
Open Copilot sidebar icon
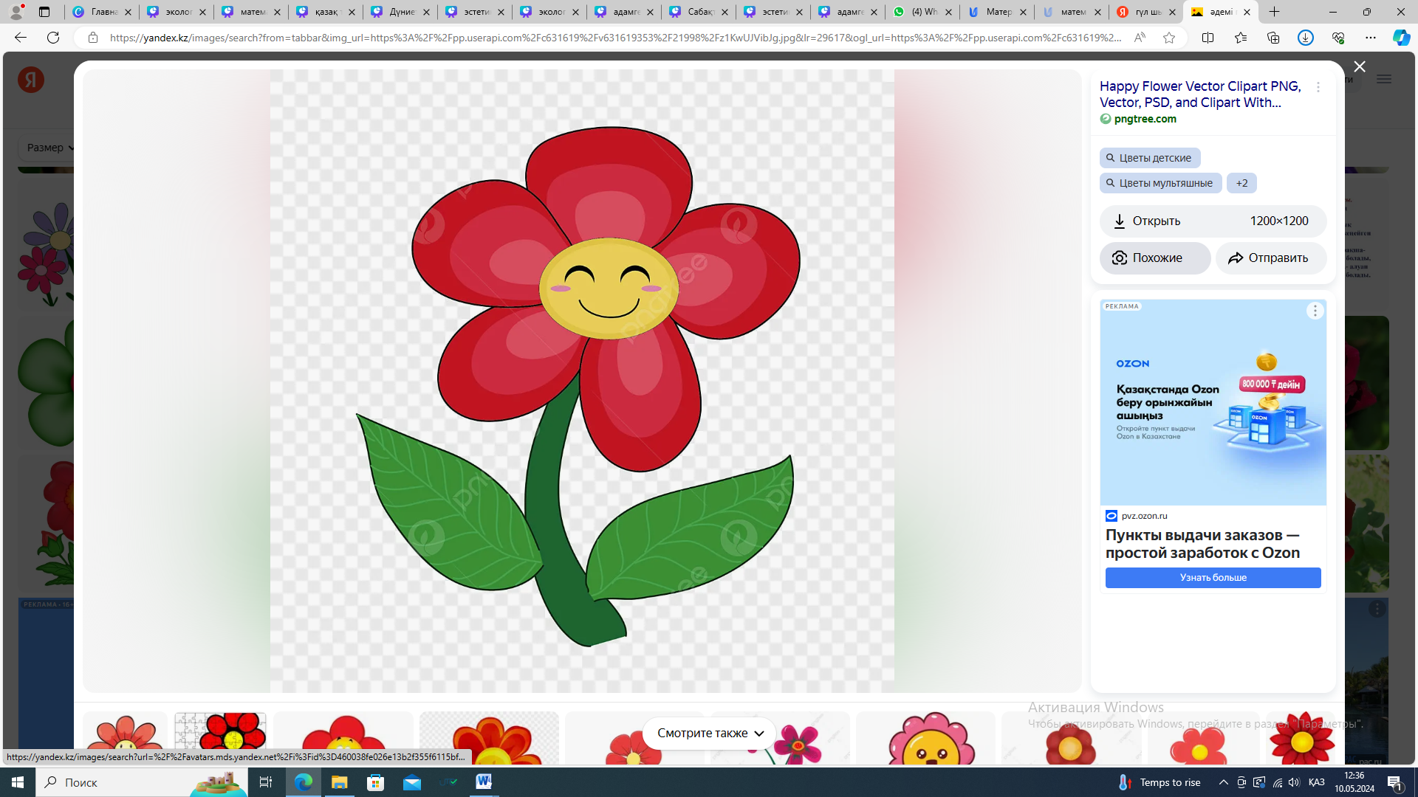1401,38
